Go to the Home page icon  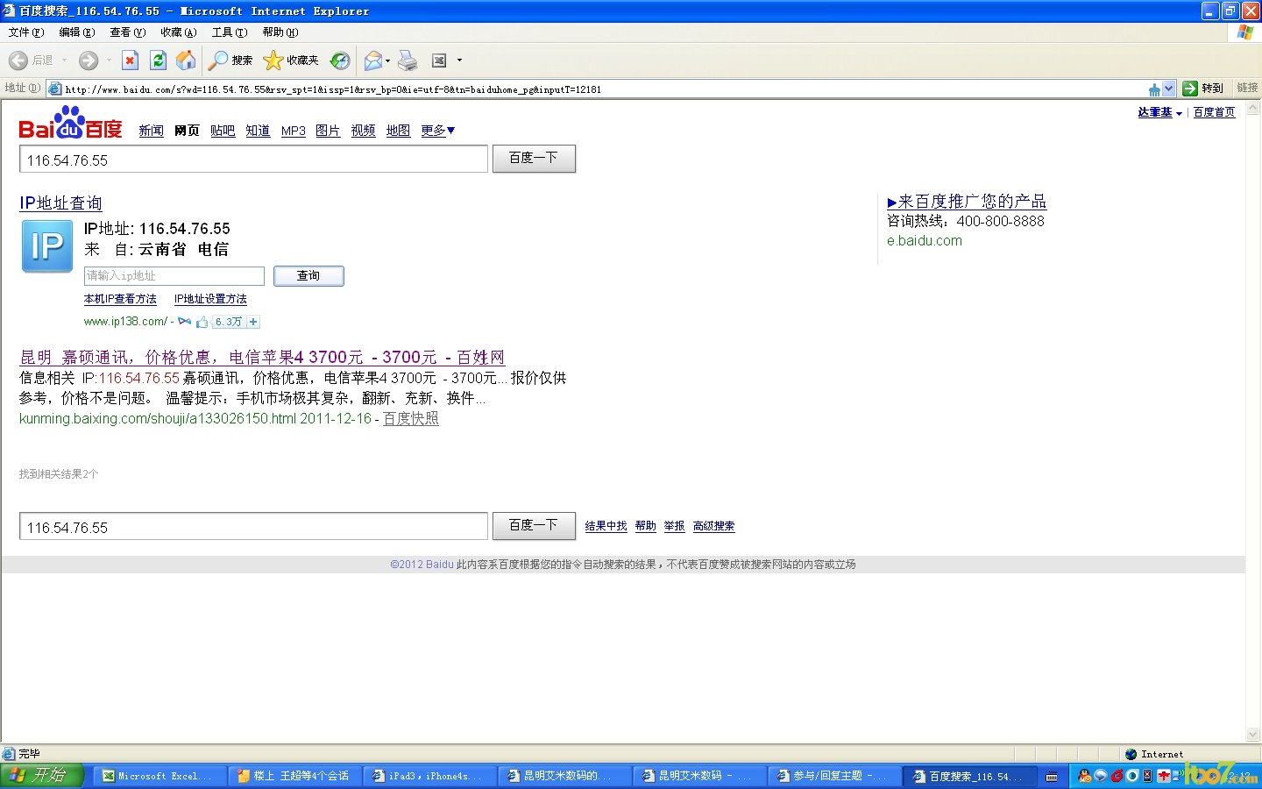coord(186,60)
